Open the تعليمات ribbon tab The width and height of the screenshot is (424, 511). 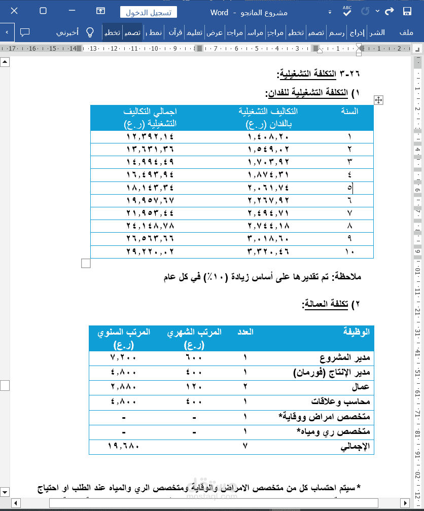pos(194,32)
